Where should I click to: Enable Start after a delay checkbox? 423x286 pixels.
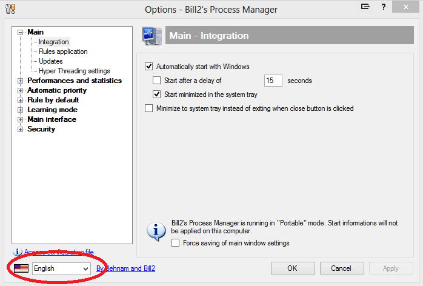coord(158,80)
